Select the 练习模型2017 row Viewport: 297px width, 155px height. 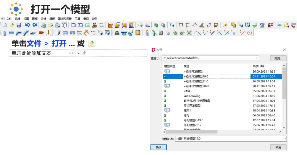(222, 125)
